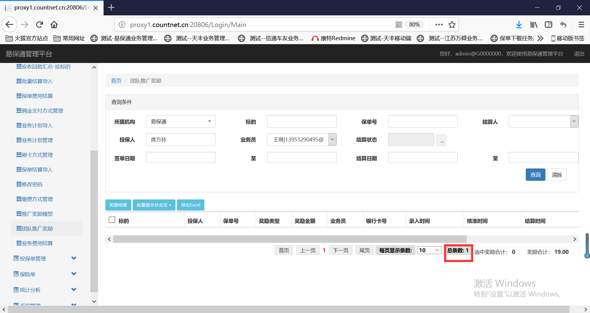Viewport: 590px width, 313px height.
Task: Open the 所属机构 dropdown showing 易保通
Action: [x=181, y=122]
